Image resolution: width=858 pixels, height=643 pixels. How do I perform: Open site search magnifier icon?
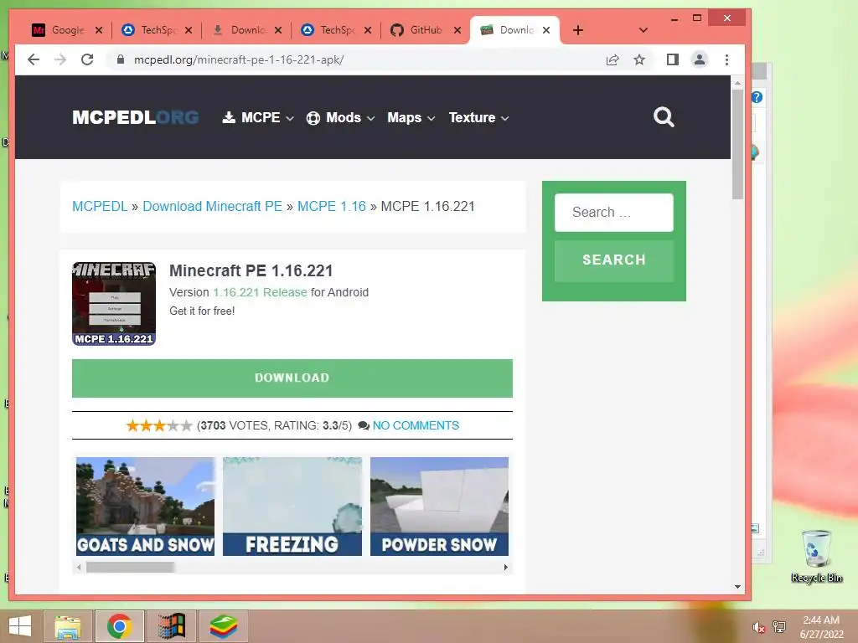coord(664,117)
